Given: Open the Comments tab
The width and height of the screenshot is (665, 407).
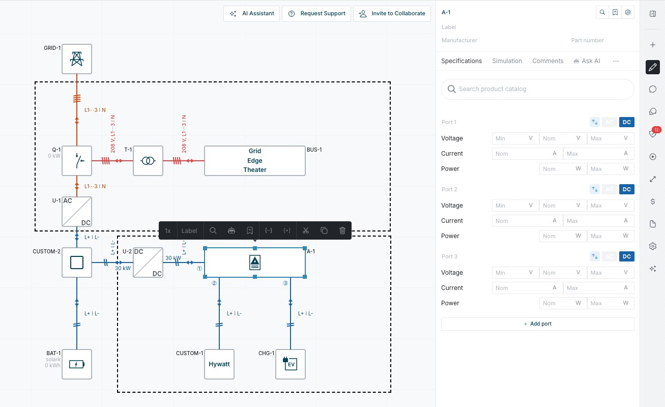Looking at the screenshot, I should click(547, 61).
